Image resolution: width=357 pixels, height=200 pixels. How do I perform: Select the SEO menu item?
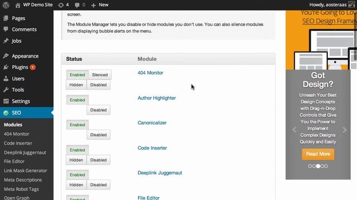pos(27,113)
